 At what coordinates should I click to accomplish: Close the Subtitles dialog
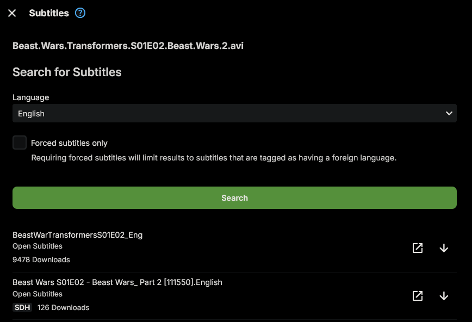point(12,13)
